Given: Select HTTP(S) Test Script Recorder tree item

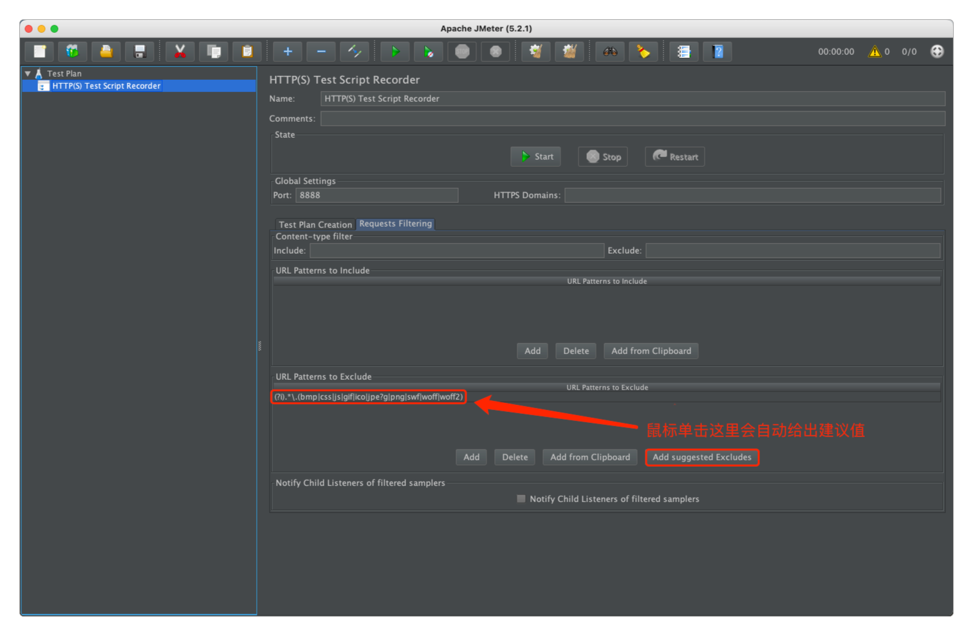Looking at the screenshot, I should click(106, 86).
